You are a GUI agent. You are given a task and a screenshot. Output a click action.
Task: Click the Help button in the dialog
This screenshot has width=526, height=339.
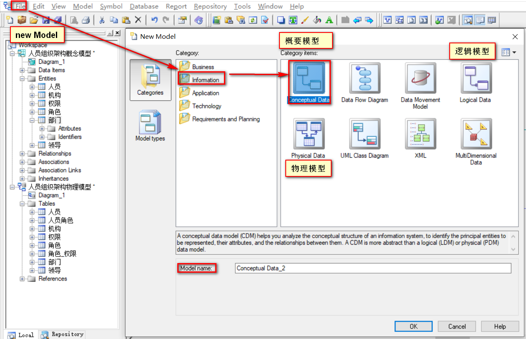pyautogui.click(x=500, y=326)
